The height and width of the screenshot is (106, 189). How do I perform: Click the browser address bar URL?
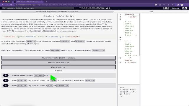tap(60, 5)
